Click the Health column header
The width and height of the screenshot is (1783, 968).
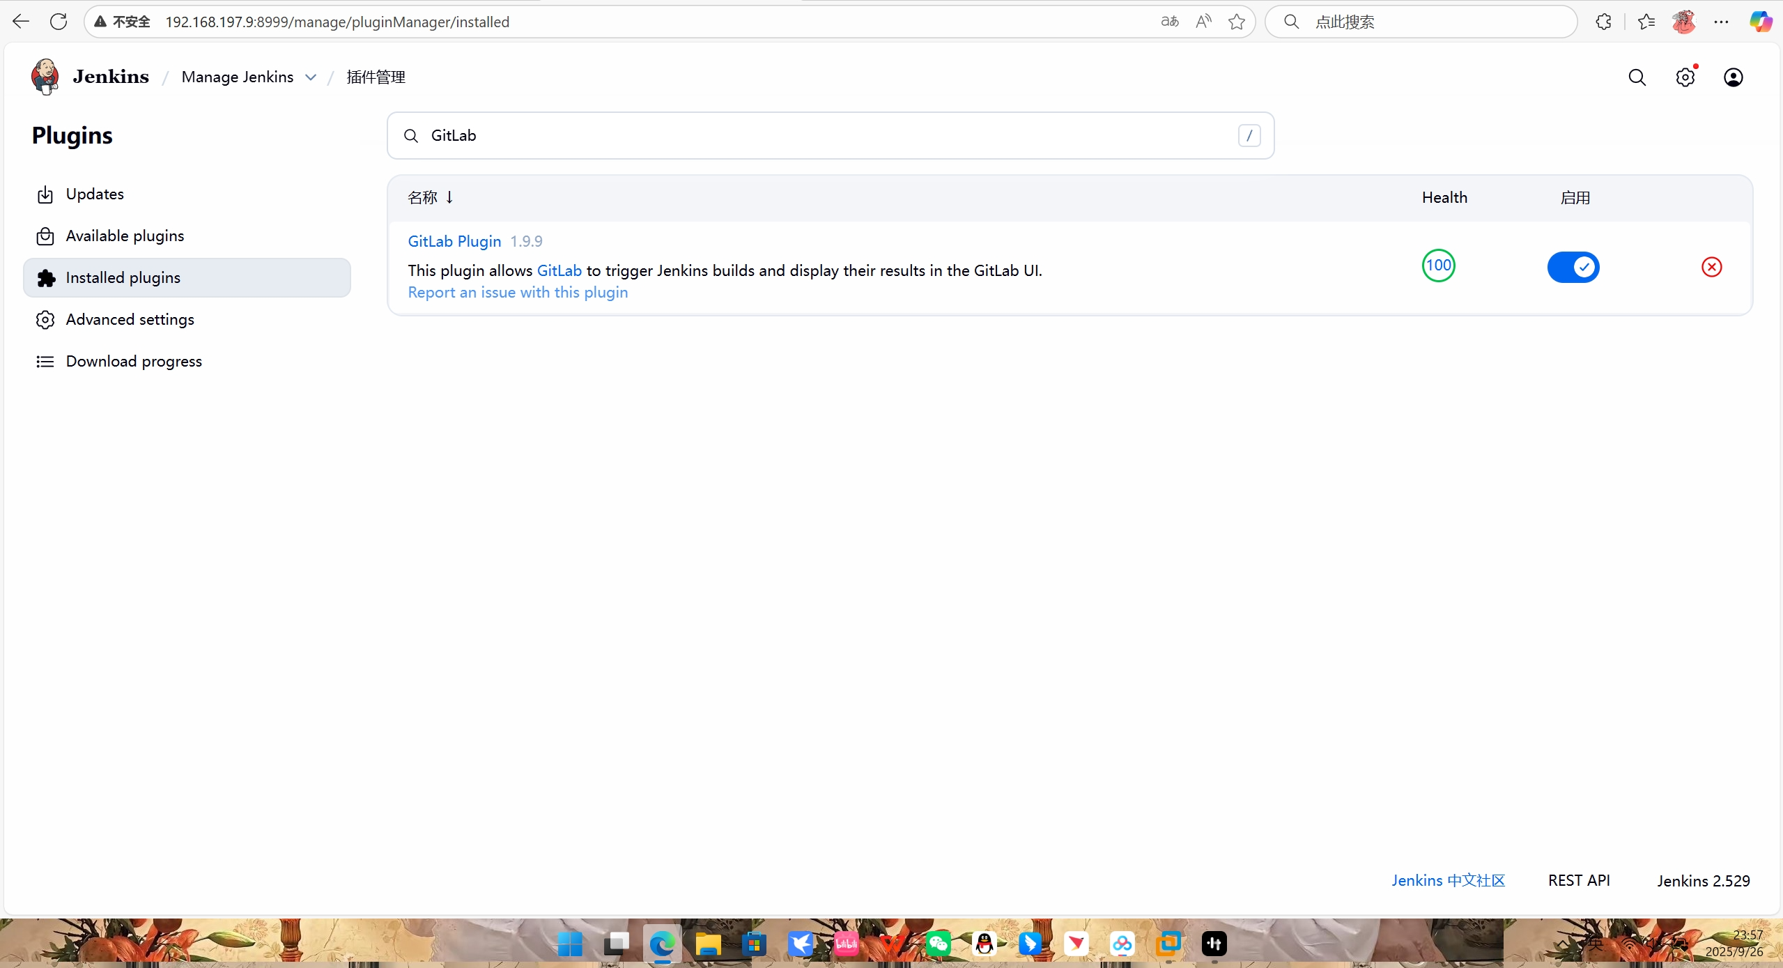tap(1444, 198)
